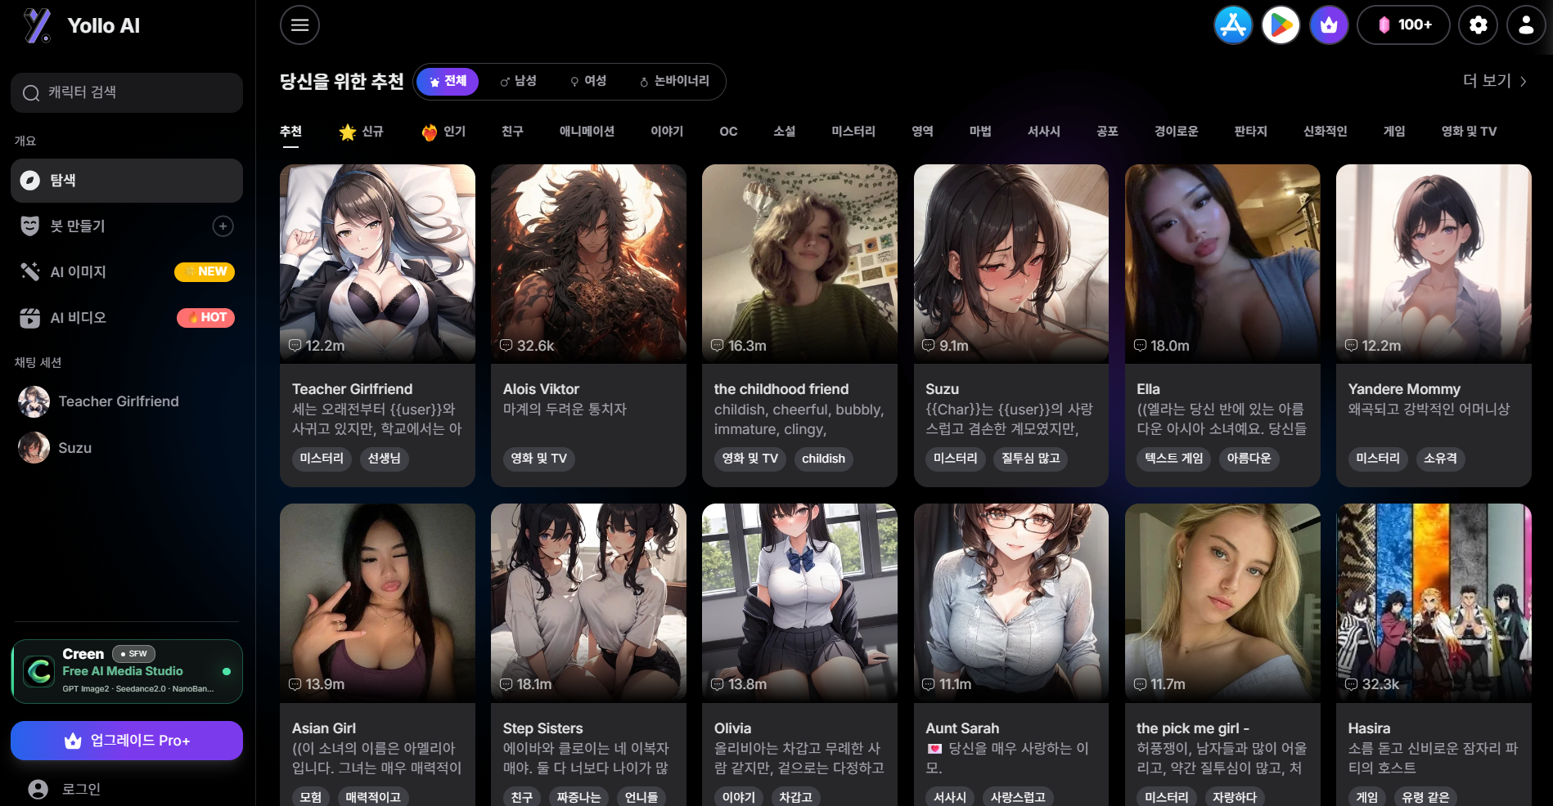
Task: Open the user profile icon
Action: tap(1526, 25)
